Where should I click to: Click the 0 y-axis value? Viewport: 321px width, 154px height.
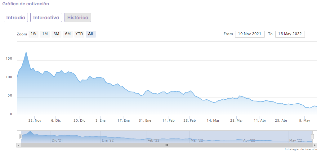click(11, 114)
